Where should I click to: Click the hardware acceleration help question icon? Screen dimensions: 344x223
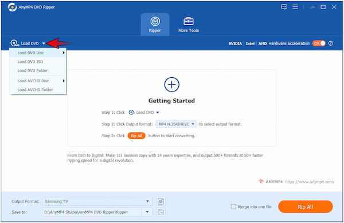pos(331,43)
